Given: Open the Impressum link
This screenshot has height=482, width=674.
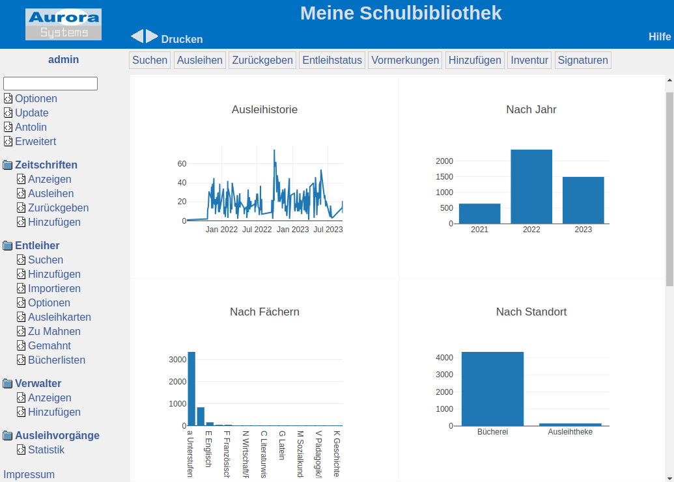Looking at the screenshot, I should tap(29, 475).
